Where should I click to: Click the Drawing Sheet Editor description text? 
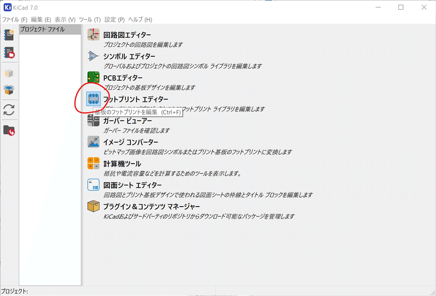click(208, 195)
